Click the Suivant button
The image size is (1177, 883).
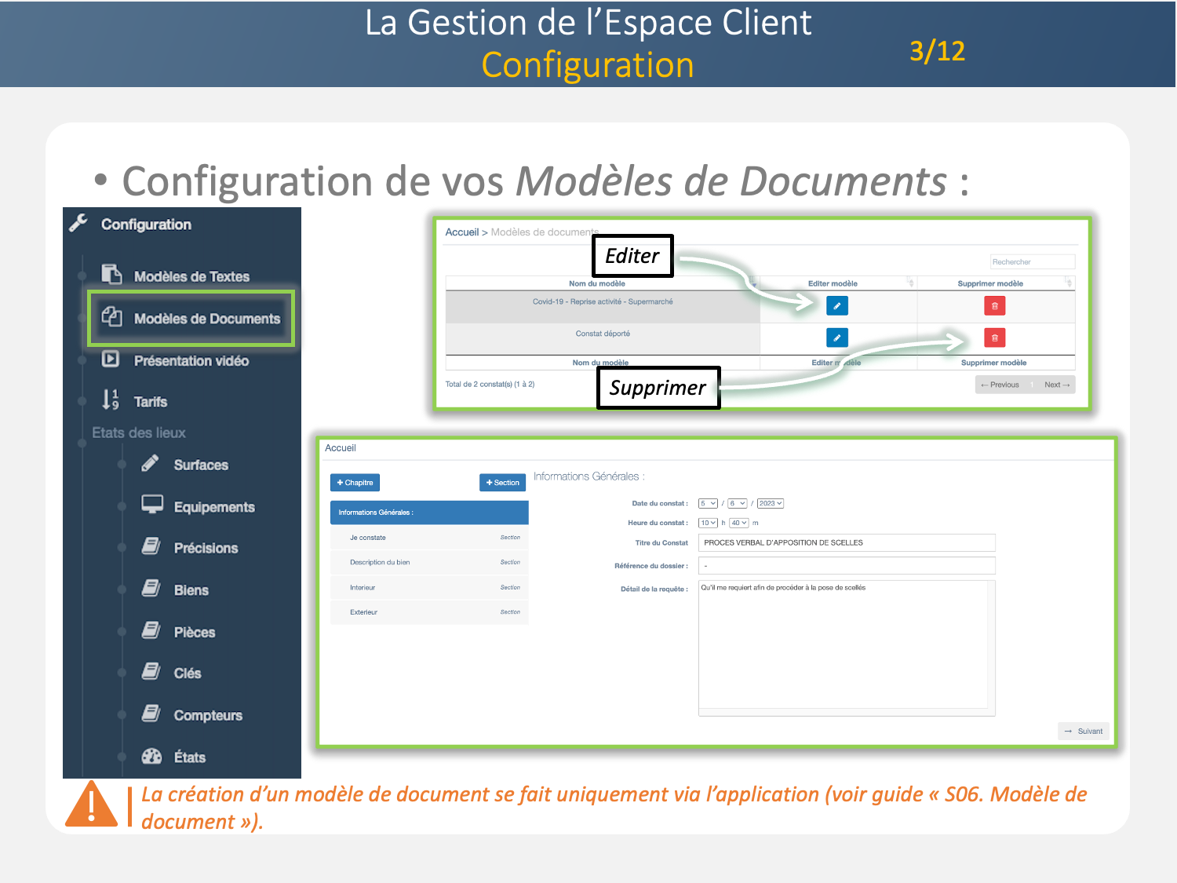coord(1083,731)
